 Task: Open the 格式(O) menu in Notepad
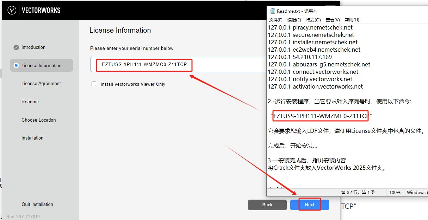(313, 20)
